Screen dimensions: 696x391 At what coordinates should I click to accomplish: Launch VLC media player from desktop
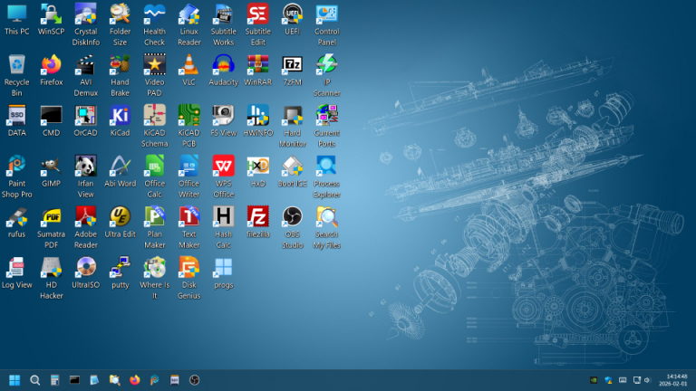point(188,65)
